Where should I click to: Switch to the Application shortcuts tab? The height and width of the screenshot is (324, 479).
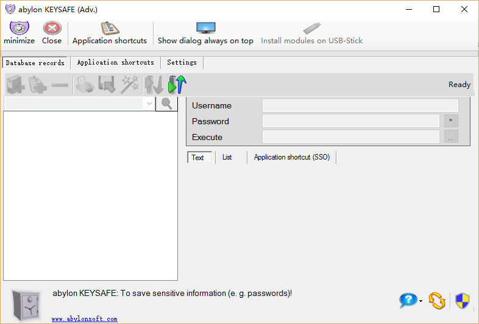point(115,62)
